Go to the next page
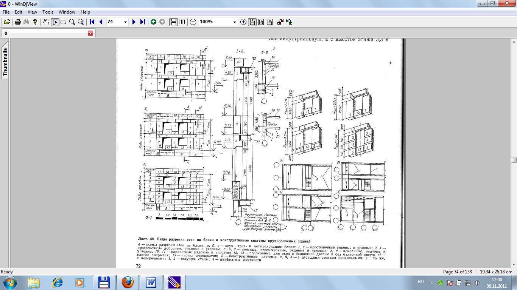 (x=134, y=22)
